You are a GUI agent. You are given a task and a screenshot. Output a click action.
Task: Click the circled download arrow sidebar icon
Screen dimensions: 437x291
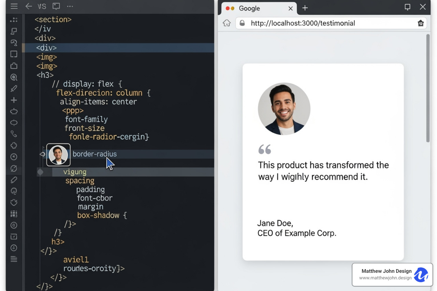(14, 248)
